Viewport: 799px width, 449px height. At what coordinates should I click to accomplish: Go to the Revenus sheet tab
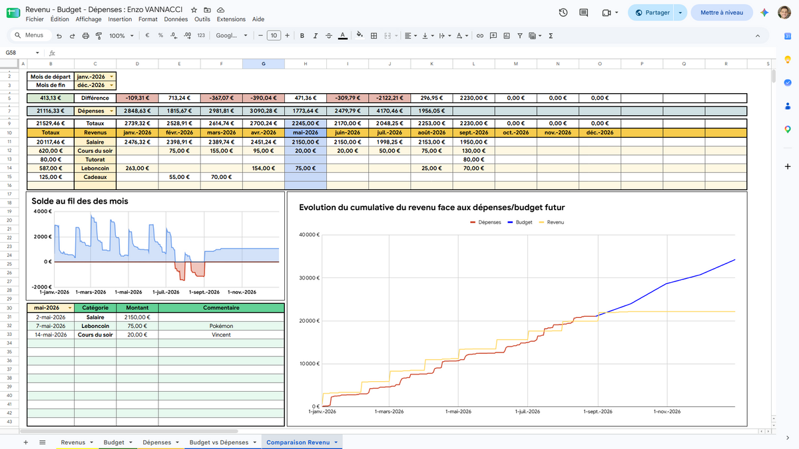pyautogui.click(x=77, y=442)
